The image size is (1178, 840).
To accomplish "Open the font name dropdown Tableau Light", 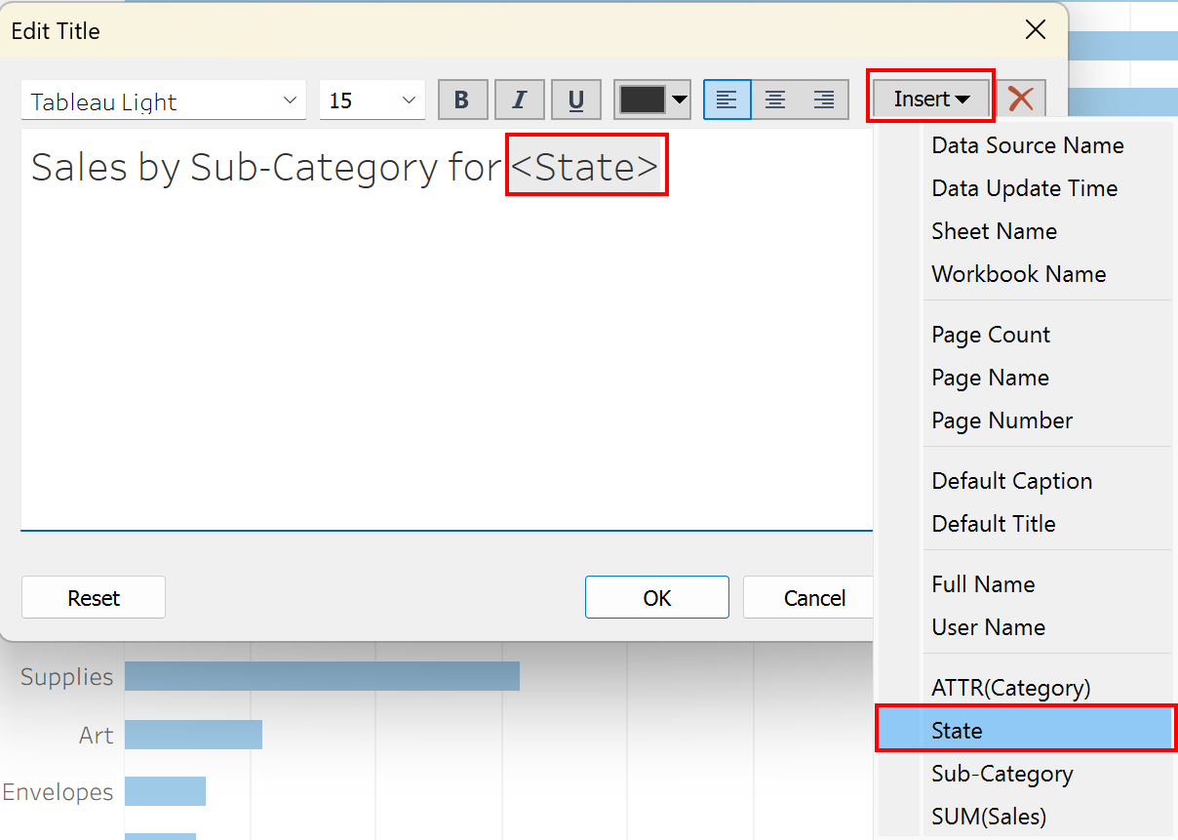I will (x=164, y=100).
